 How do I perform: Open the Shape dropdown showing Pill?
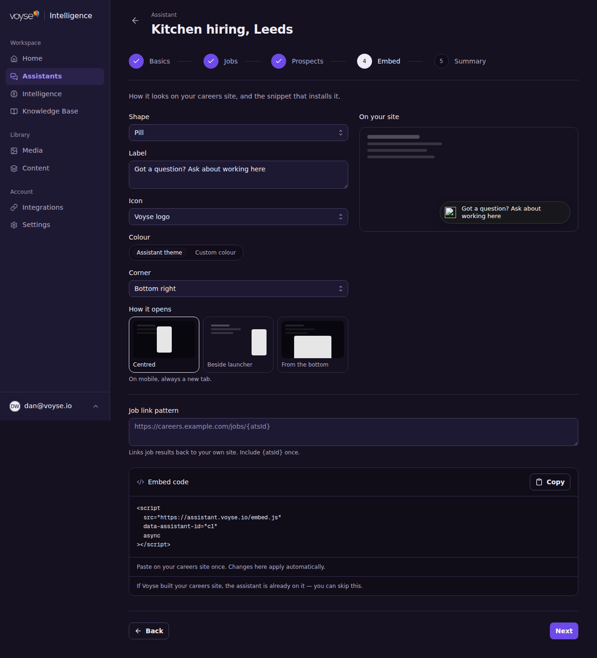coord(239,133)
